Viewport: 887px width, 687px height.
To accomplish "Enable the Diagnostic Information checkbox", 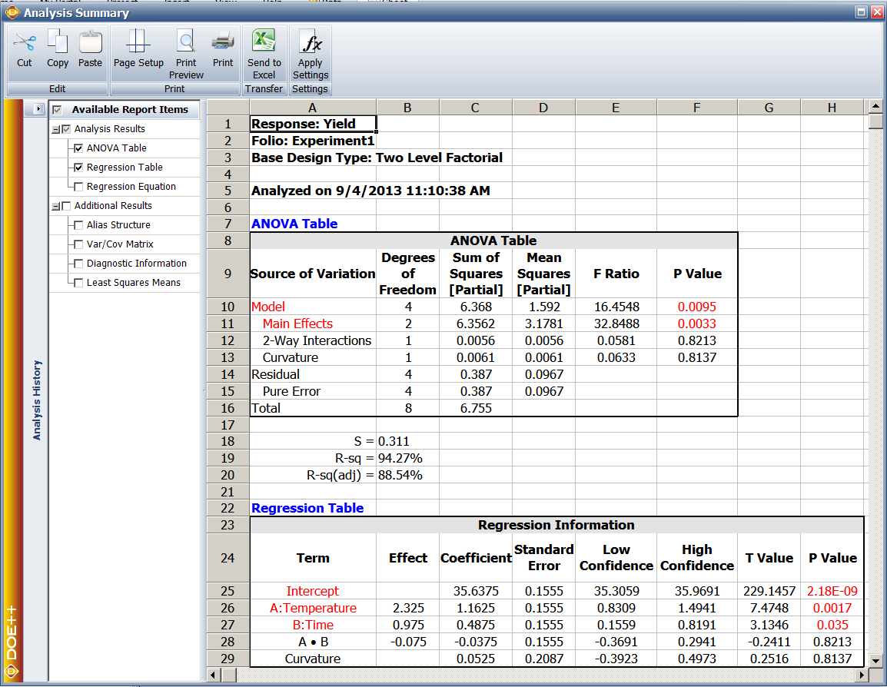I will click(78, 264).
